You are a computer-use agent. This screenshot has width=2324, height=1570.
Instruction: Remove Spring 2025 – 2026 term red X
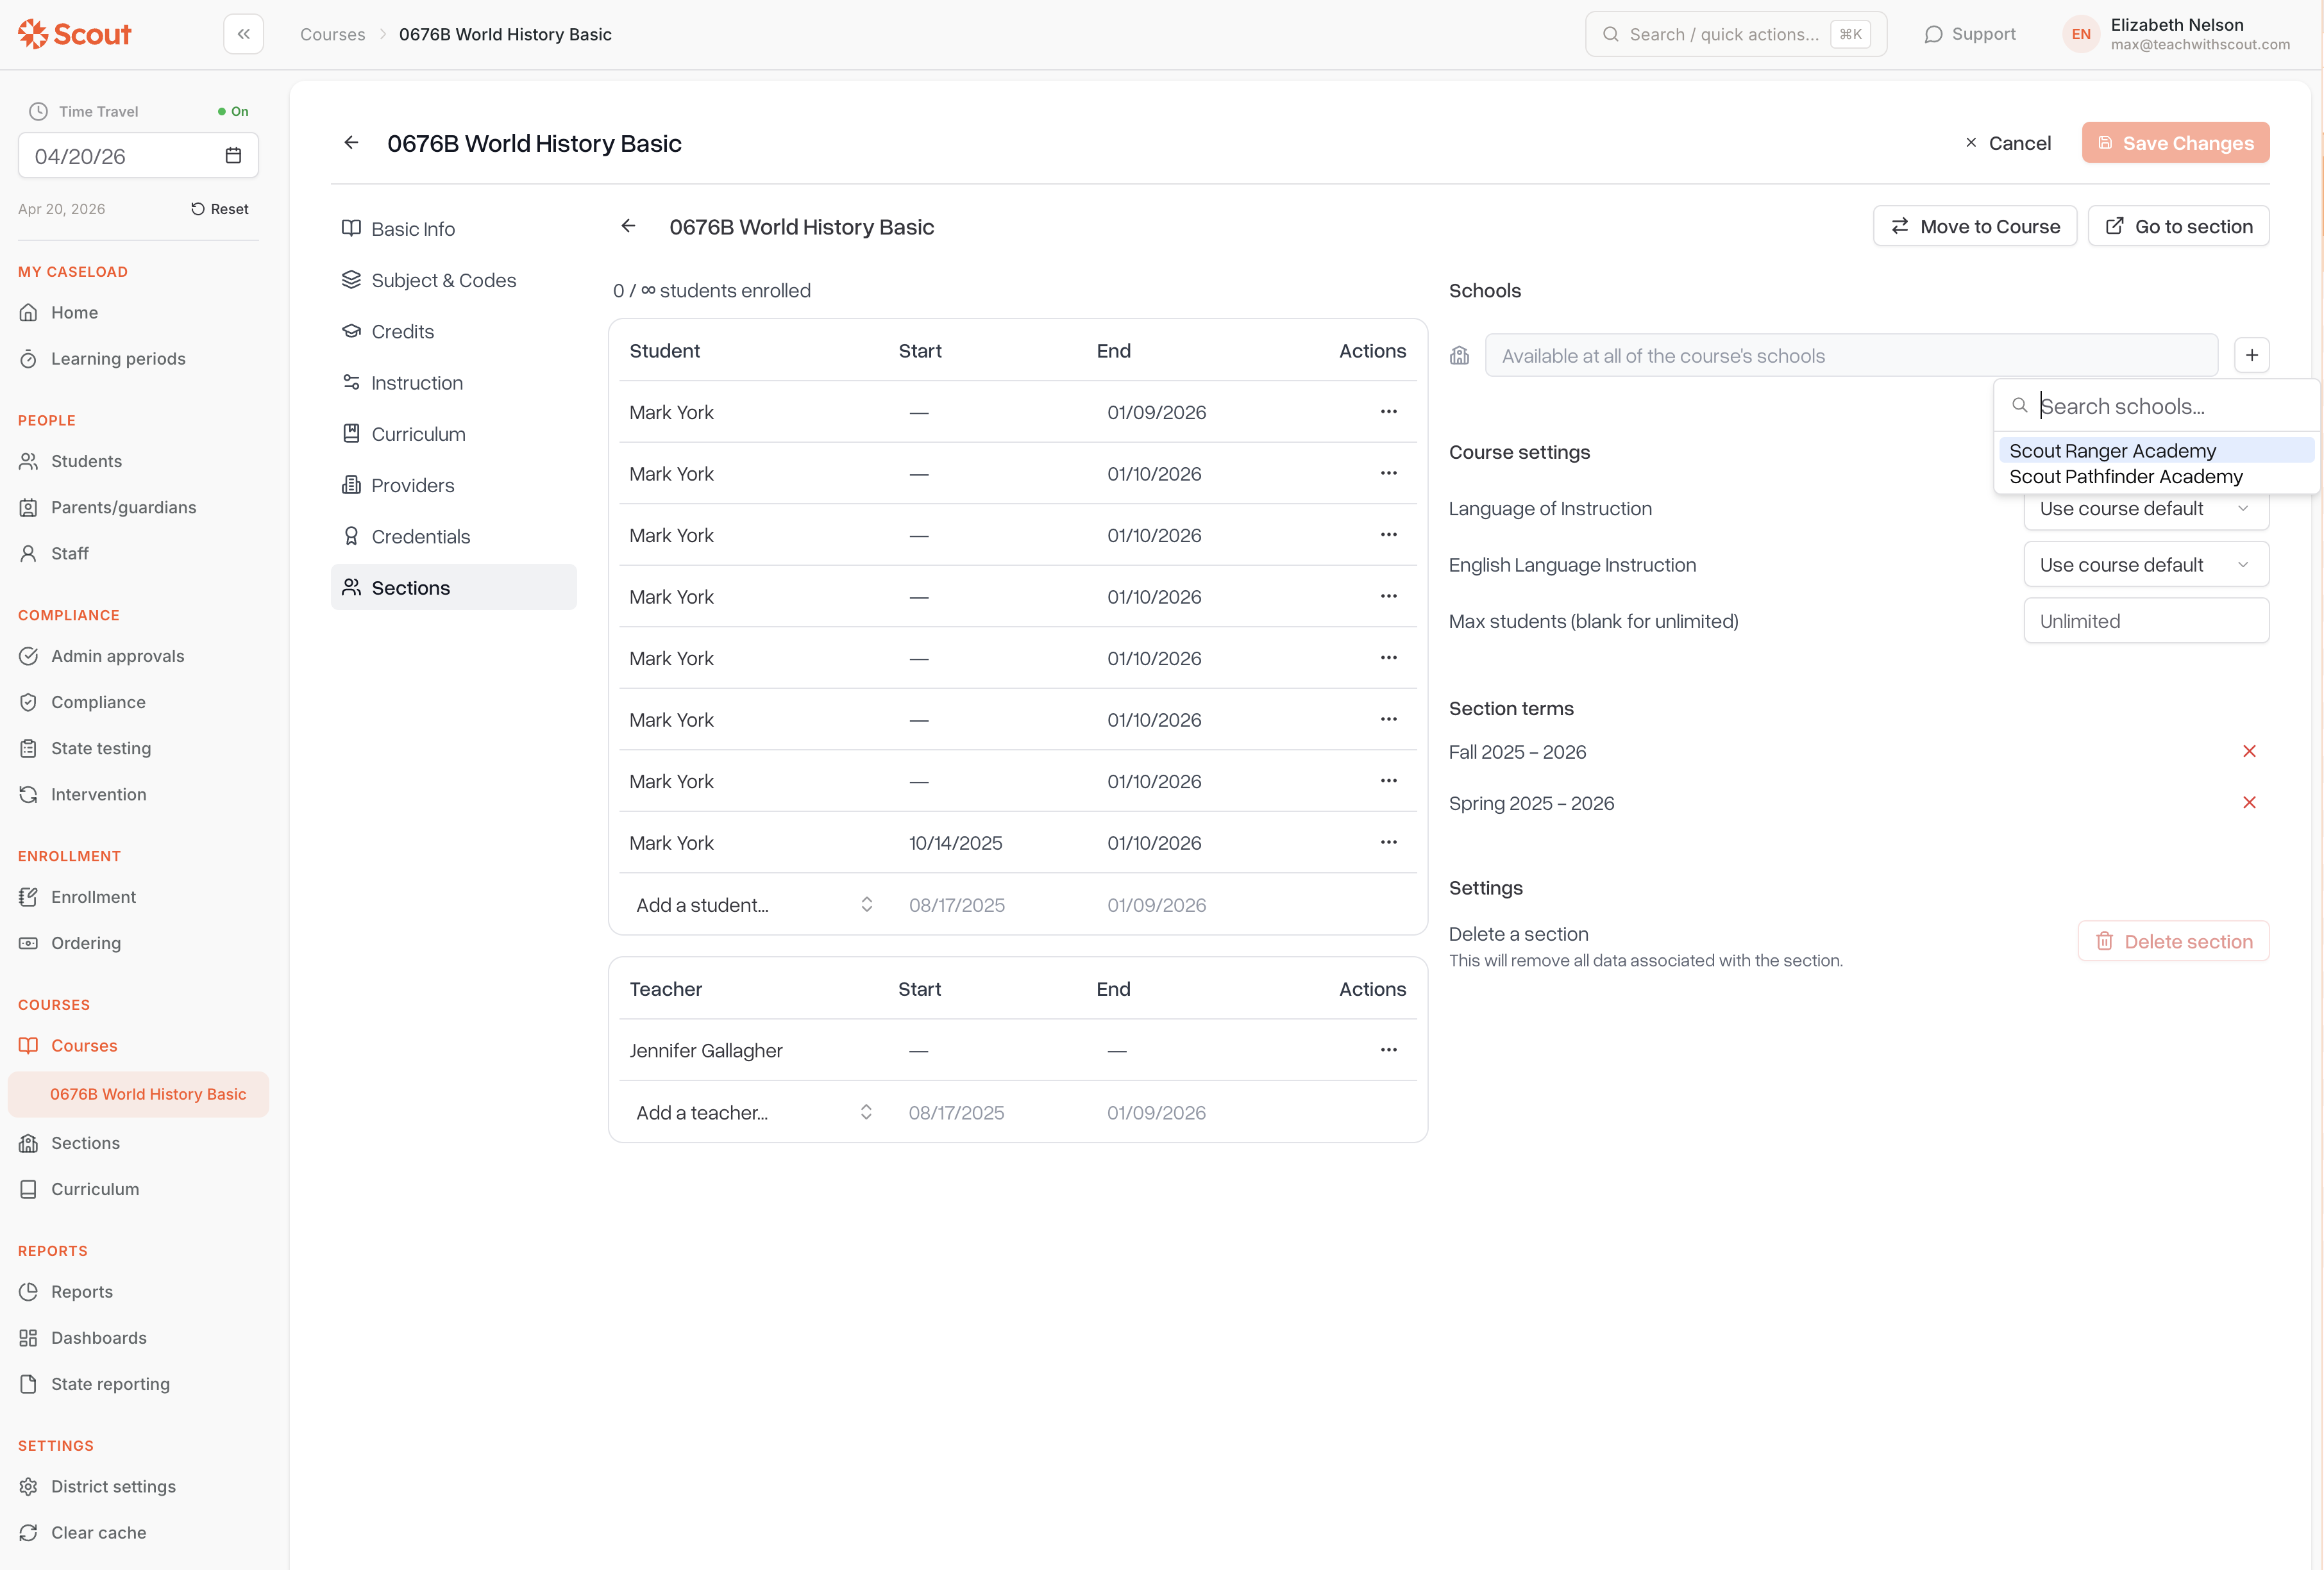pos(2249,802)
